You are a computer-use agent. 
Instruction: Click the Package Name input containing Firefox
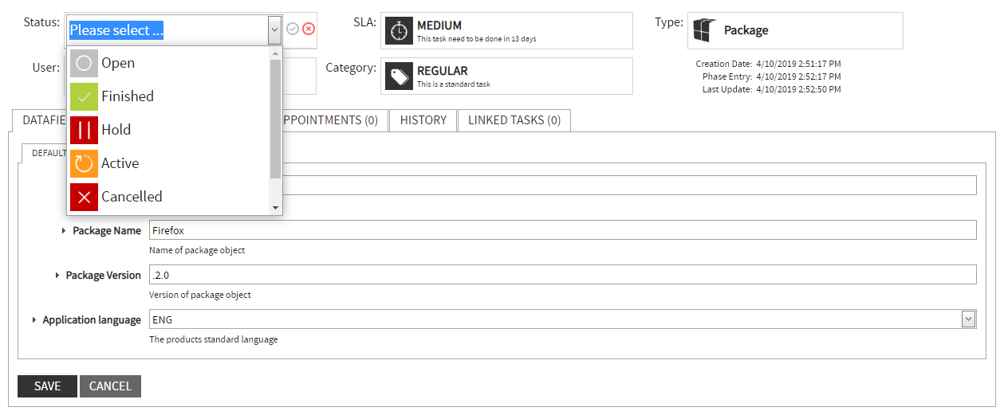pyautogui.click(x=563, y=230)
